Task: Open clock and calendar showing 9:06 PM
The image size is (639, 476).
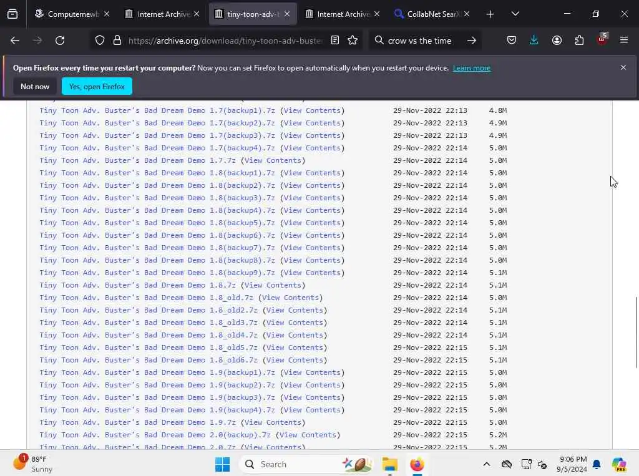Action: 573,464
